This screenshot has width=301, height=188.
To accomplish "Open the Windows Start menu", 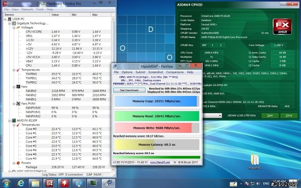I will click(x=6, y=183).
